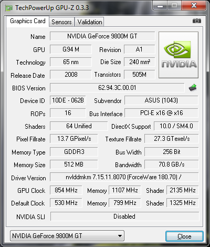Click the Close button

pyautogui.click(x=184, y=236)
